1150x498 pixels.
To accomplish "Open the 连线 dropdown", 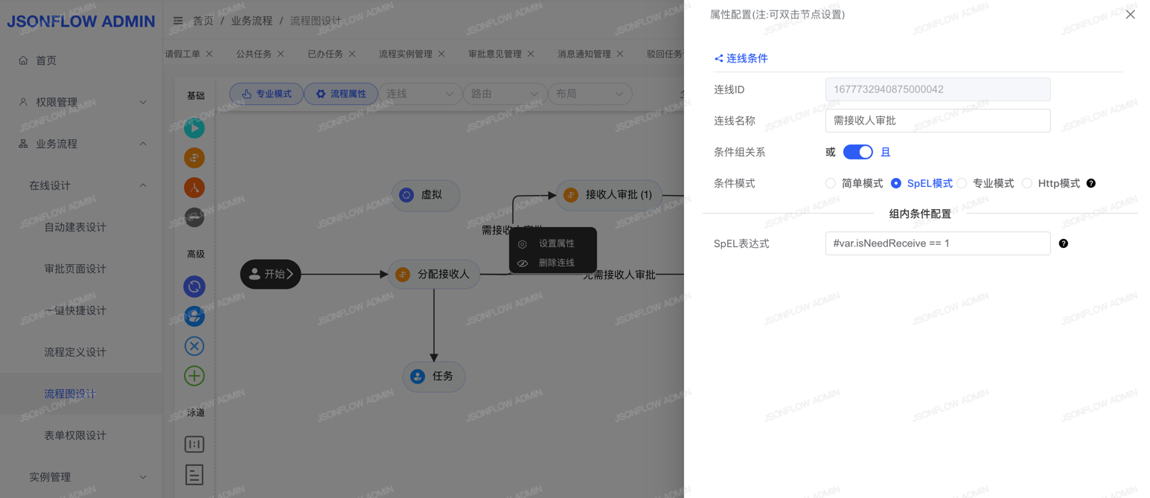I will click(420, 94).
